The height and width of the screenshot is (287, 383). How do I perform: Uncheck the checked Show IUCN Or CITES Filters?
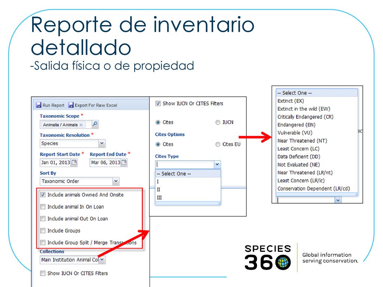[158, 104]
